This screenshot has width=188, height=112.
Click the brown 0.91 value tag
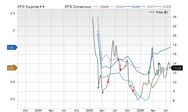click(12, 68)
